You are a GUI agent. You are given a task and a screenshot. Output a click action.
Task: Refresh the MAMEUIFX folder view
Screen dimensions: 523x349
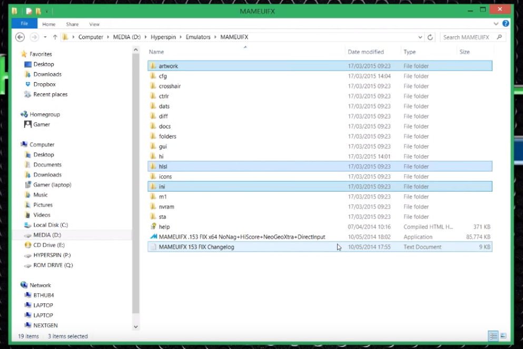pos(430,37)
